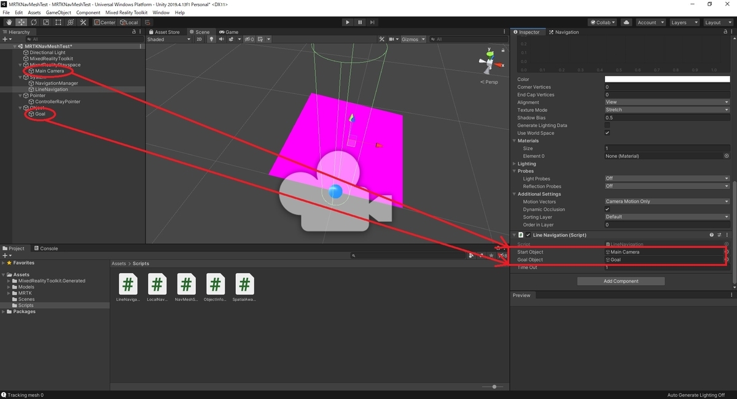Select the Rotate tool
Screen dimensions: 737x399
click(33, 22)
